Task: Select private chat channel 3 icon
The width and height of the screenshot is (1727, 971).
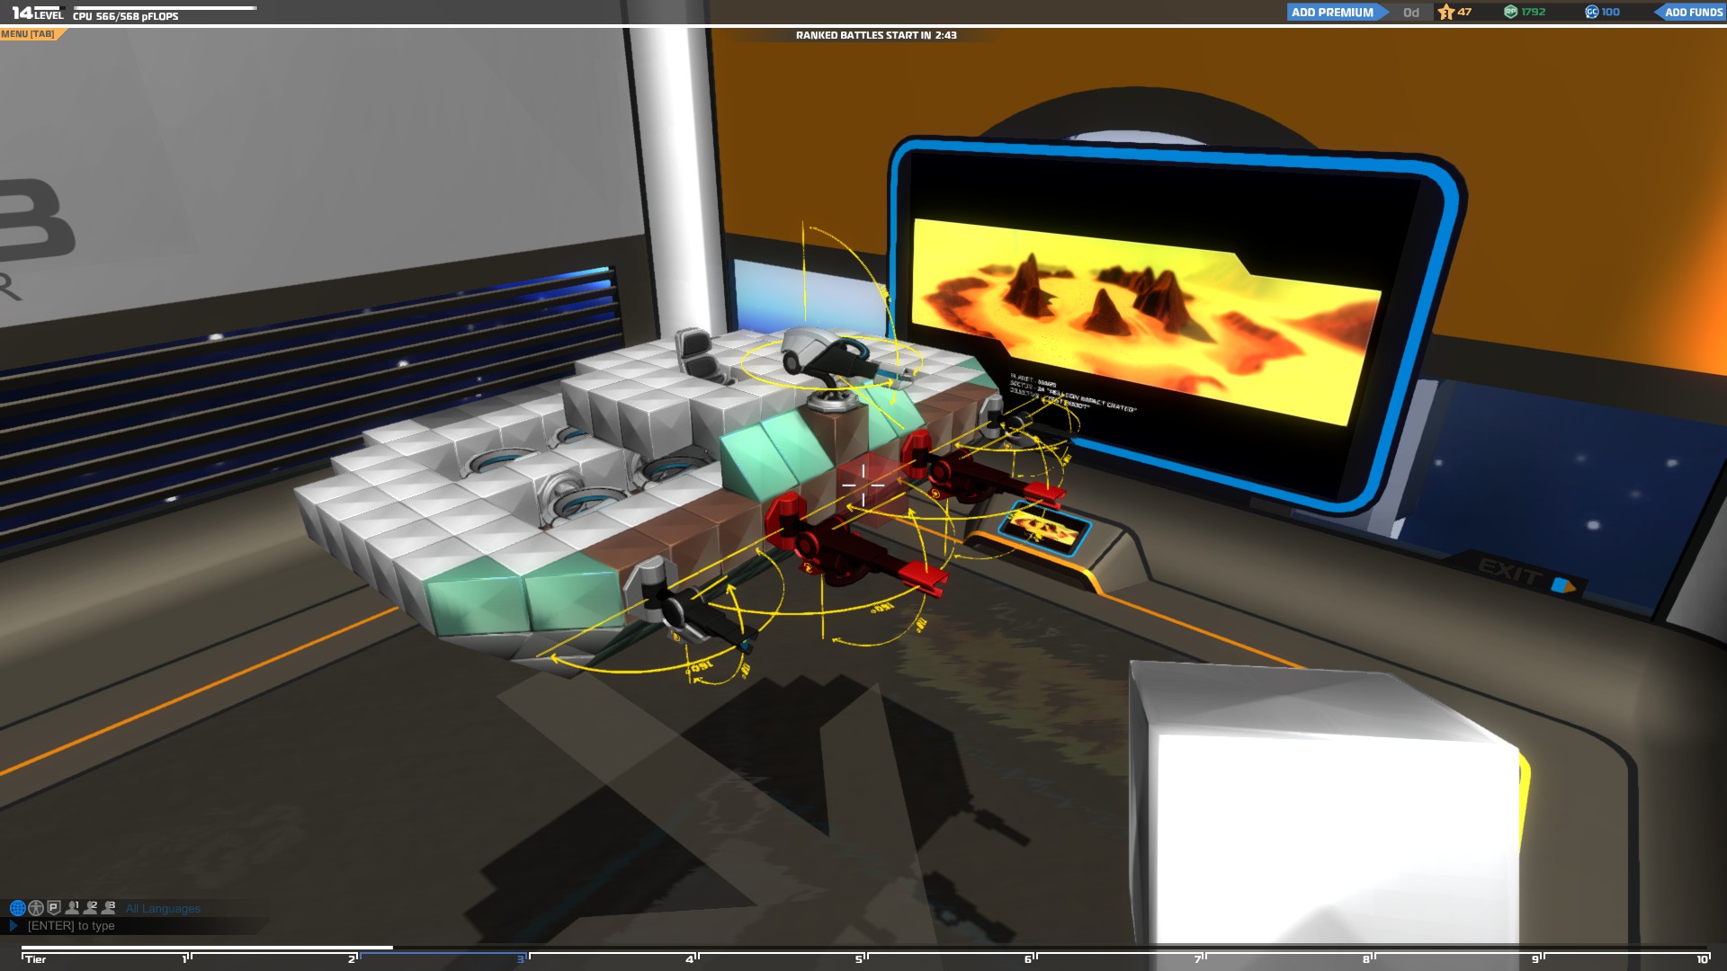Action: coord(109,908)
